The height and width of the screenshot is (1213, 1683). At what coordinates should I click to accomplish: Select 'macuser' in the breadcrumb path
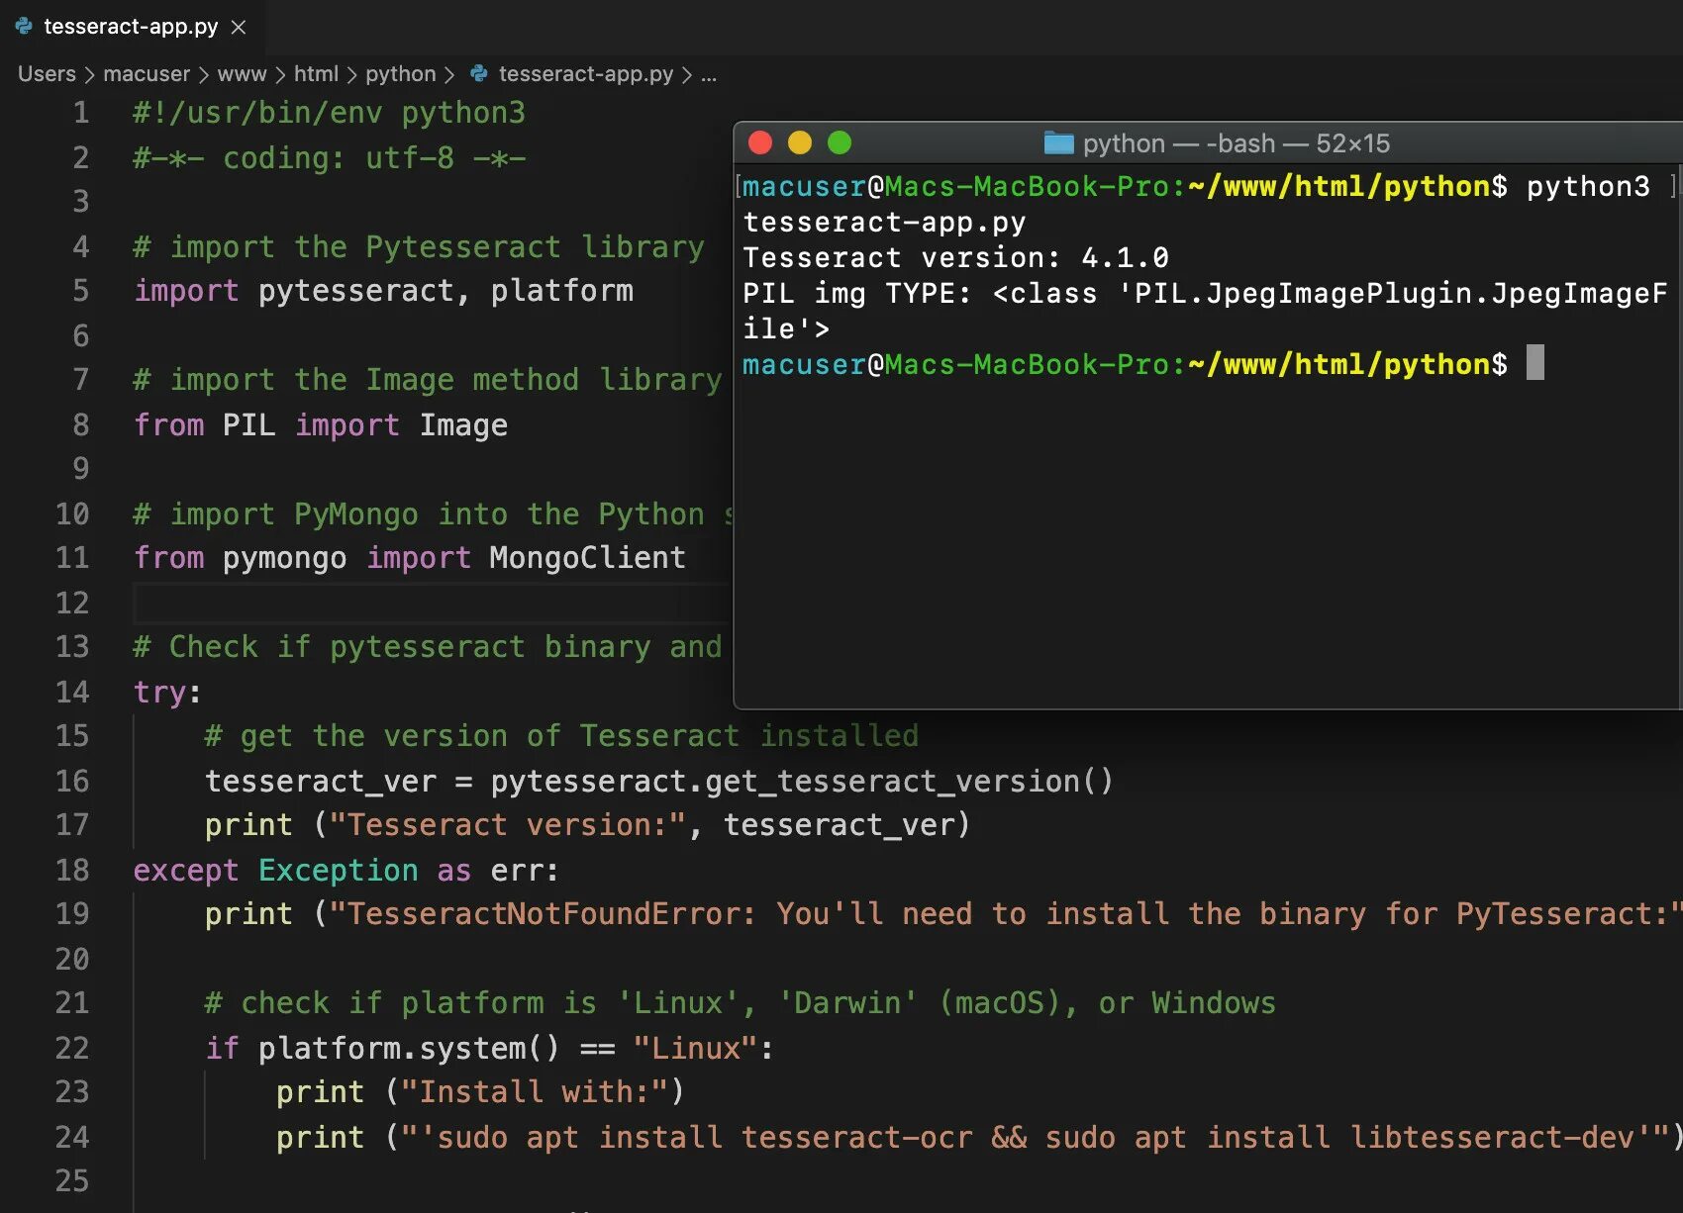(147, 74)
